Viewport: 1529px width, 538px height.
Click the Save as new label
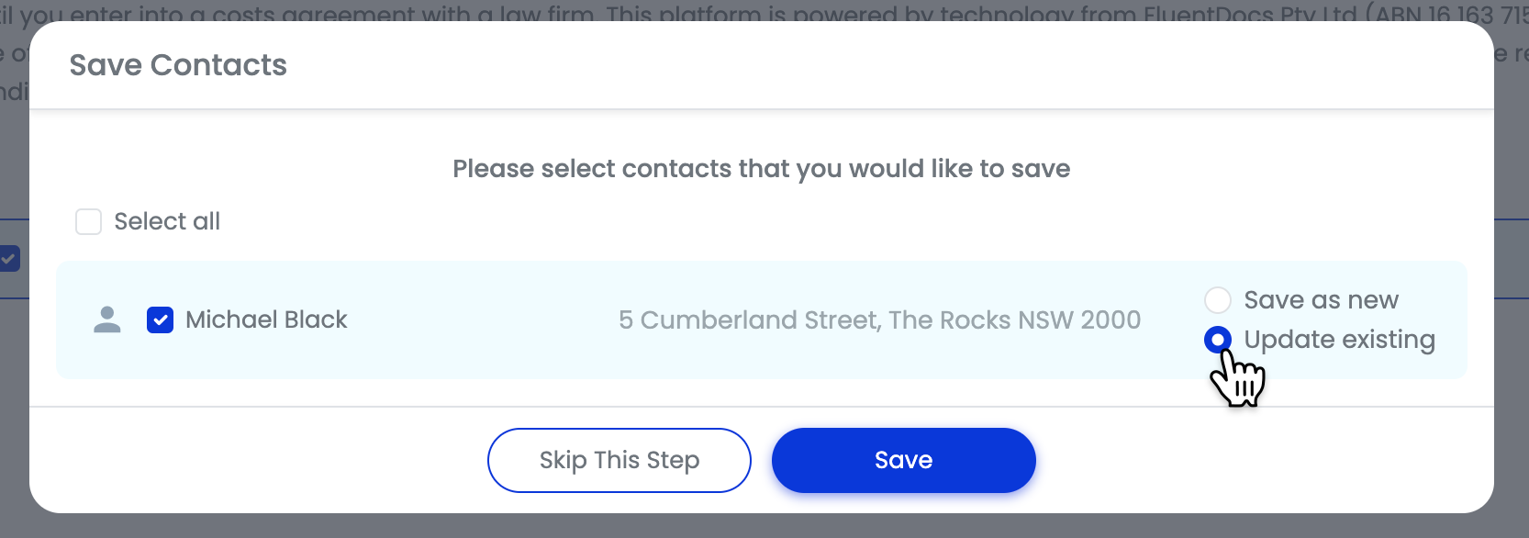coord(1321,300)
